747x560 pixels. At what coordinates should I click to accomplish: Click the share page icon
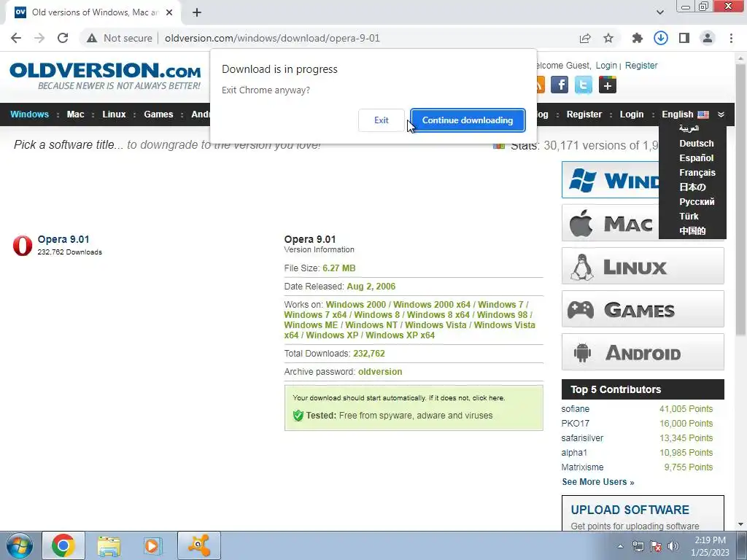[x=585, y=38]
